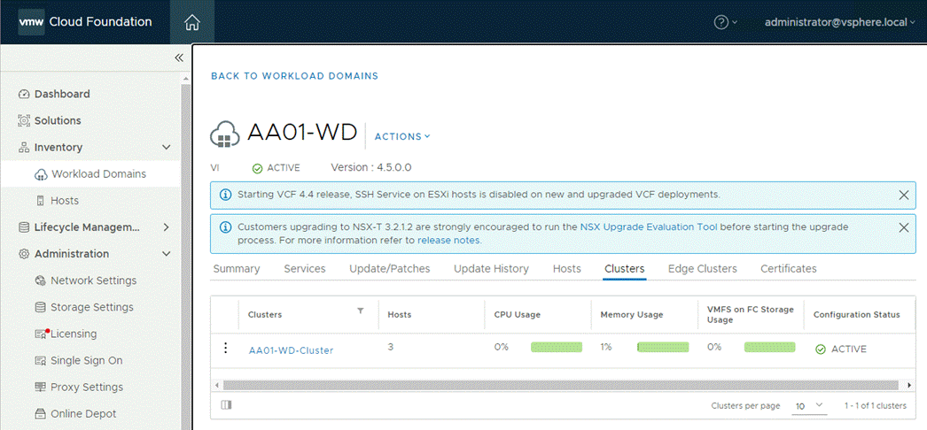The width and height of the screenshot is (927, 430).
Task: Click the Network Settings icon
Action: [x=40, y=280]
